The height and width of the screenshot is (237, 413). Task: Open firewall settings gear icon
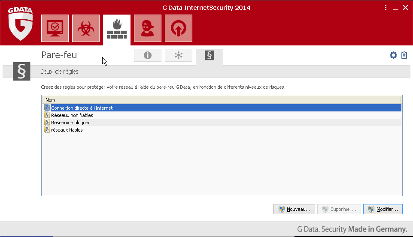tap(393, 55)
